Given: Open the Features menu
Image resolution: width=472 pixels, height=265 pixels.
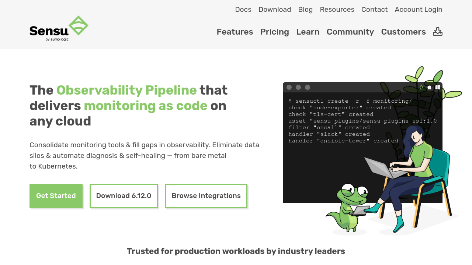Looking at the screenshot, I should click(x=235, y=32).
